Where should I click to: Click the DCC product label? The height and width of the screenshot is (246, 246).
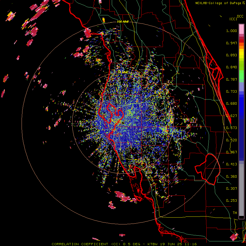pyautogui.click(x=240, y=16)
